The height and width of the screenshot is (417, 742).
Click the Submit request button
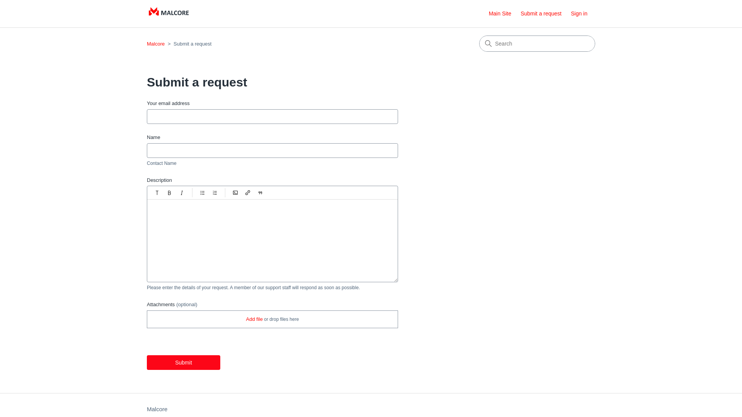coord(184,363)
